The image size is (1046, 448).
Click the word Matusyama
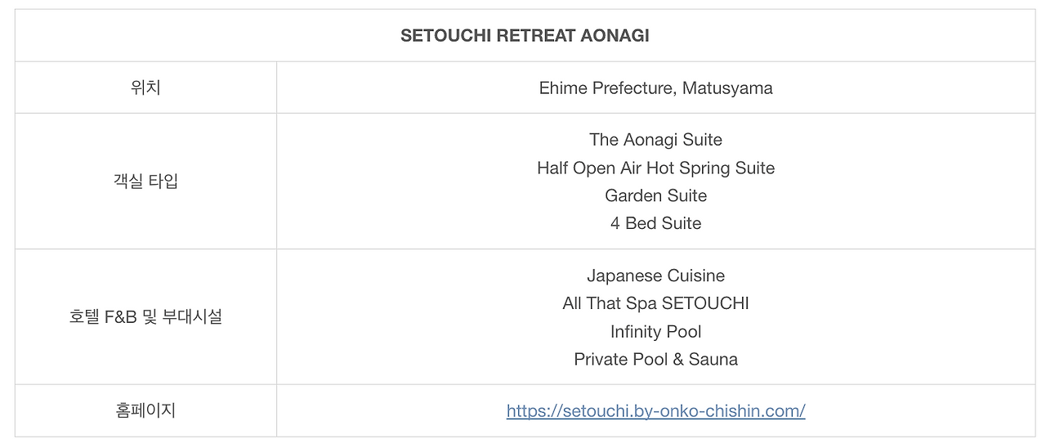(x=727, y=87)
